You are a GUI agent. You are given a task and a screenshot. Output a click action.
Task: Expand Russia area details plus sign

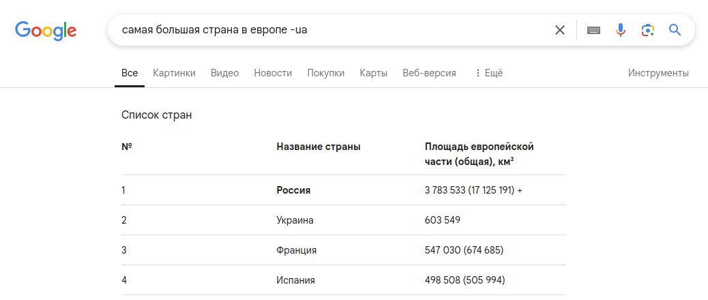click(520, 190)
